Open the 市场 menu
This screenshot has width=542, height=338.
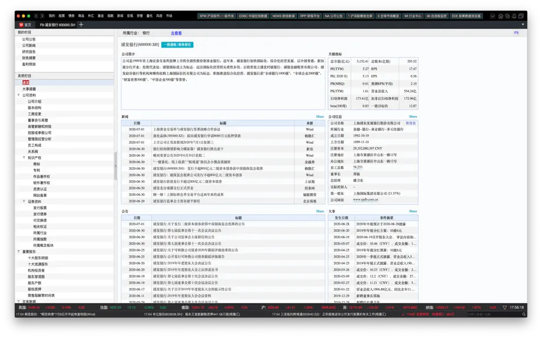[169, 16]
